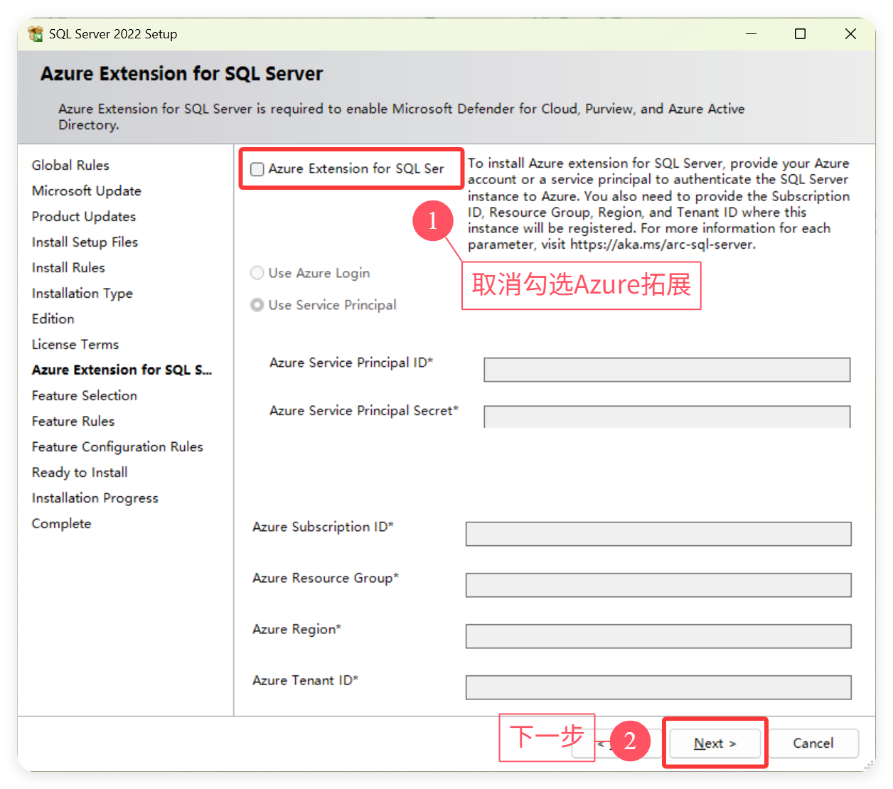The height and width of the screenshot is (789, 893).
Task: Click the Azure Subscription ID* label
Action: point(323,527)
